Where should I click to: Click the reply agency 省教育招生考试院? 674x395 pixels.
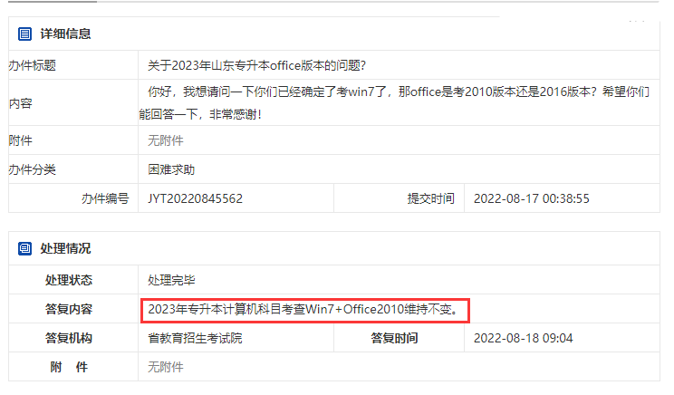coord(195,338)
